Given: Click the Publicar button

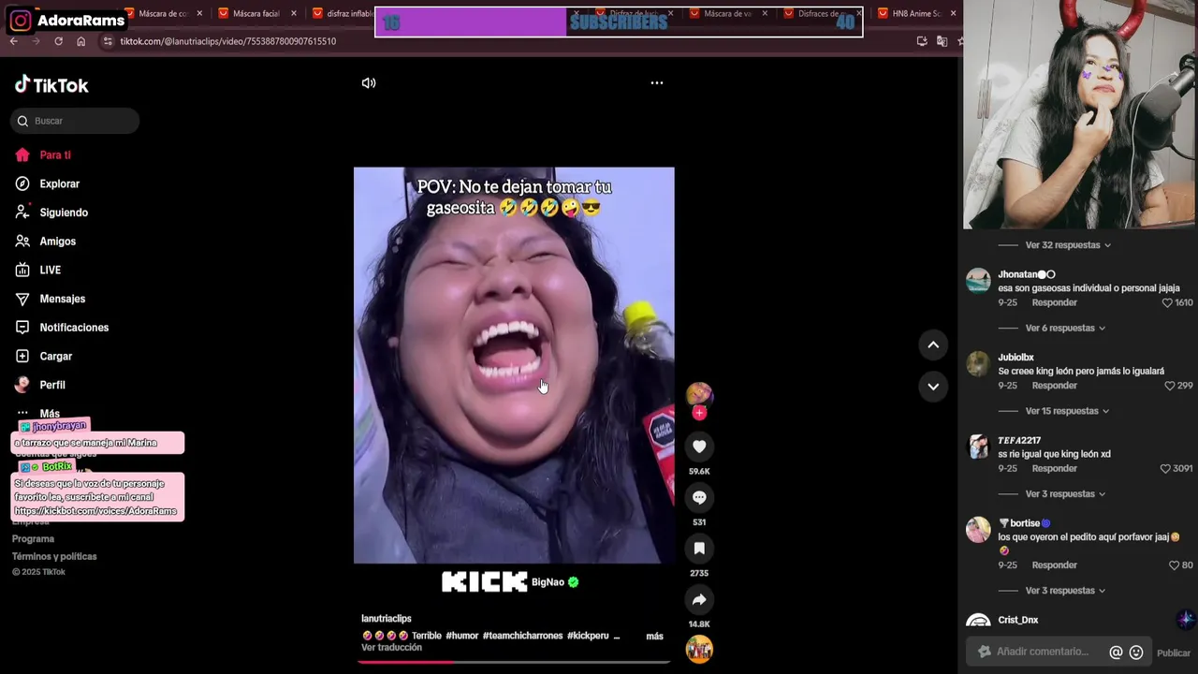Looking at the screenshot, I should [1174, 653].
